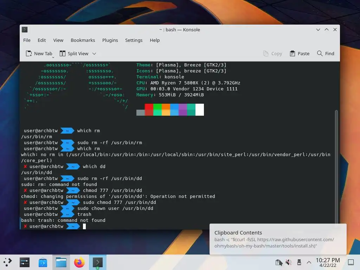The height and width of the screenshot is (270, 360).
Task: Minimize the Konsole window
Action: click(318, 30)
